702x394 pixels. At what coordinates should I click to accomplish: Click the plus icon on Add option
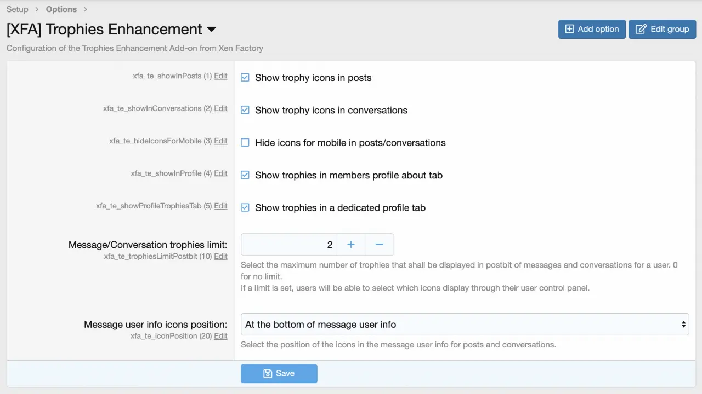(x=570, y=29)
